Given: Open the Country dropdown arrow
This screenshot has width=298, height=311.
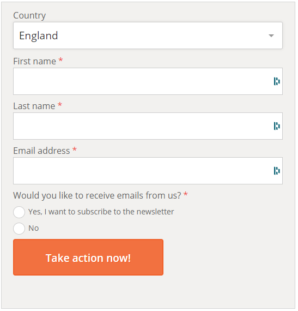Looking at the screenshot, I should (x=271, y=35).
